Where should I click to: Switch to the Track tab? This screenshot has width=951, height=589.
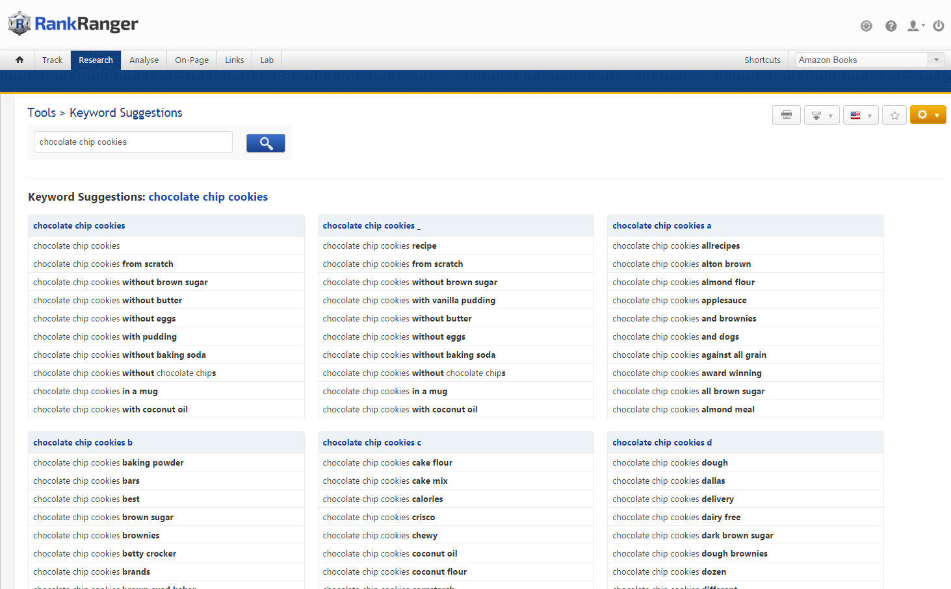[52, 60]
